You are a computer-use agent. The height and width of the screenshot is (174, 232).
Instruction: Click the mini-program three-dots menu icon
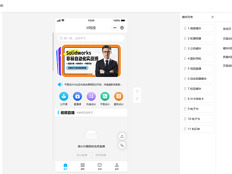pos(115,28)
